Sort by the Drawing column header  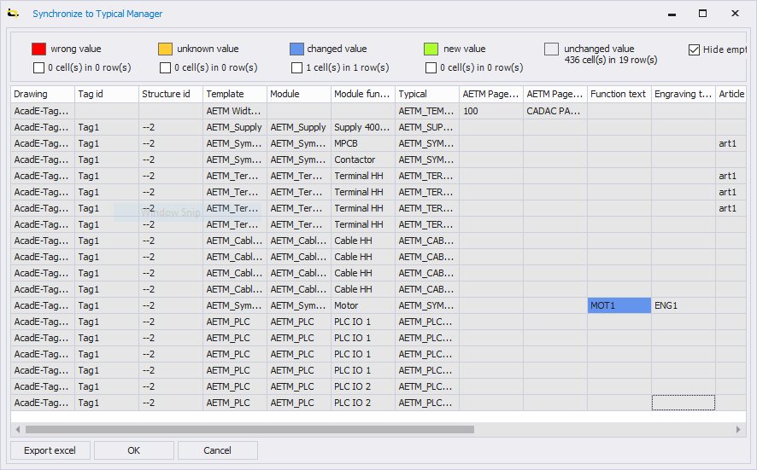pyautogui.click(x=42, y=94)
